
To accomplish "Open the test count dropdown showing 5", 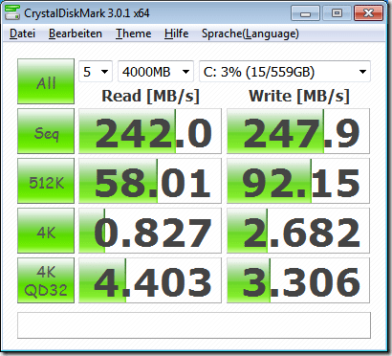I will (x=96, y=72).
